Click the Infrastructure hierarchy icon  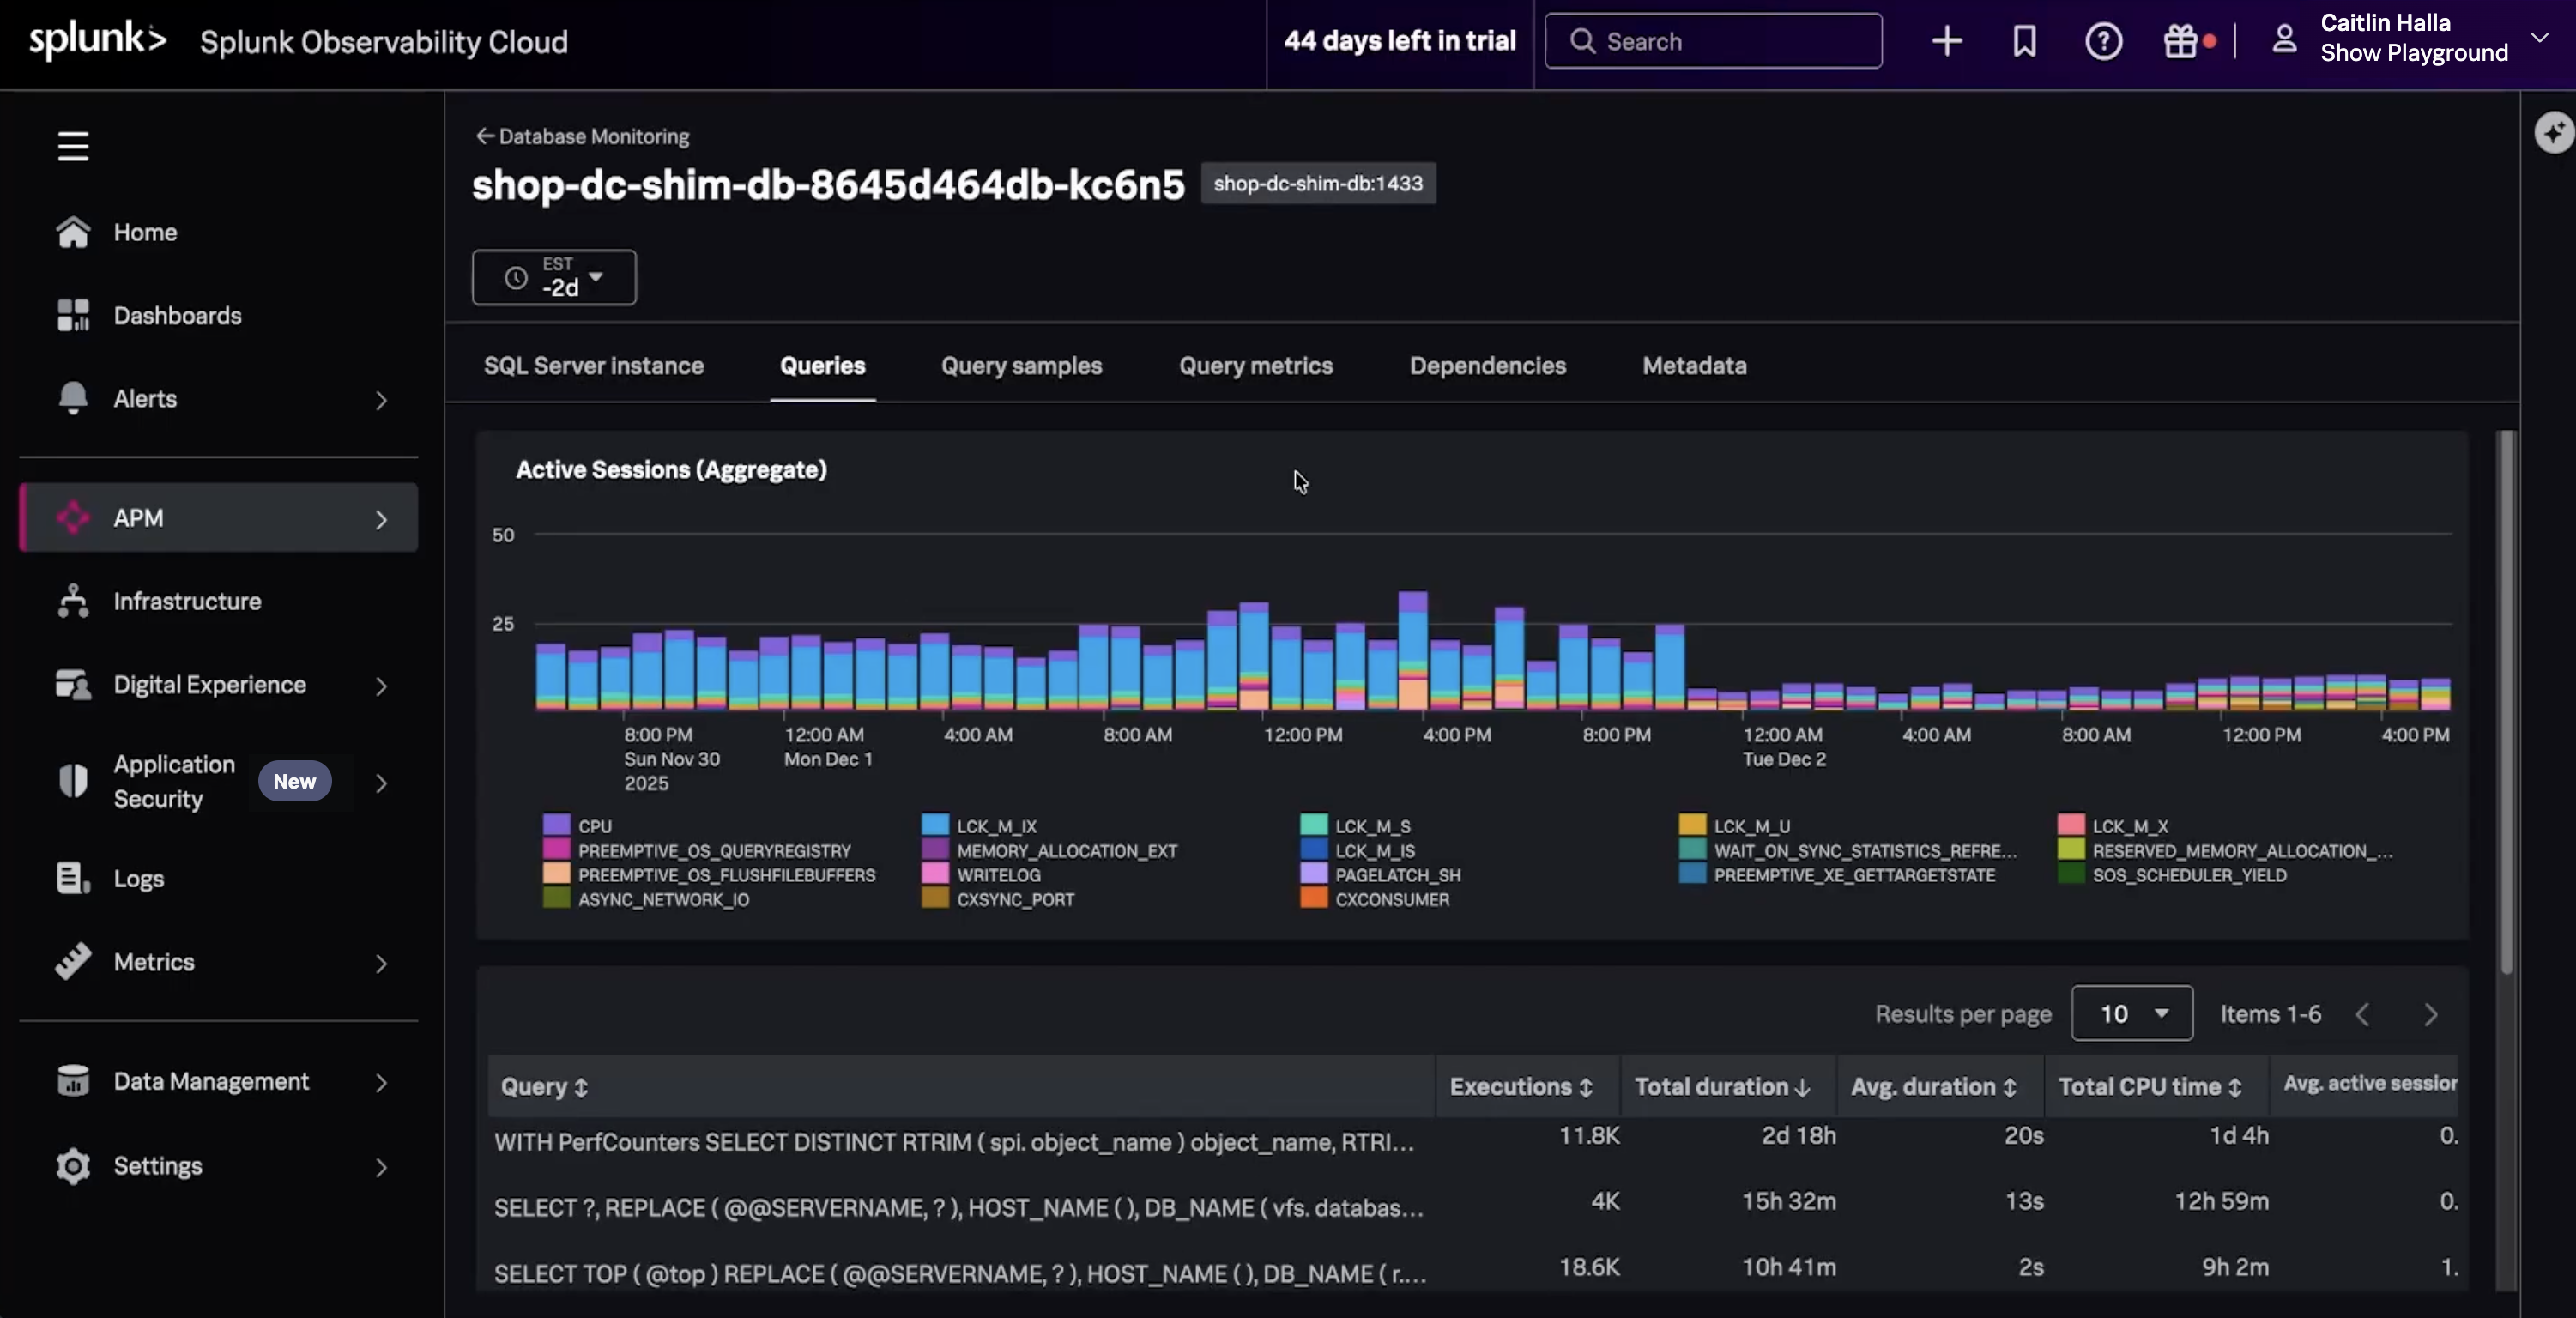pos(73,601)
